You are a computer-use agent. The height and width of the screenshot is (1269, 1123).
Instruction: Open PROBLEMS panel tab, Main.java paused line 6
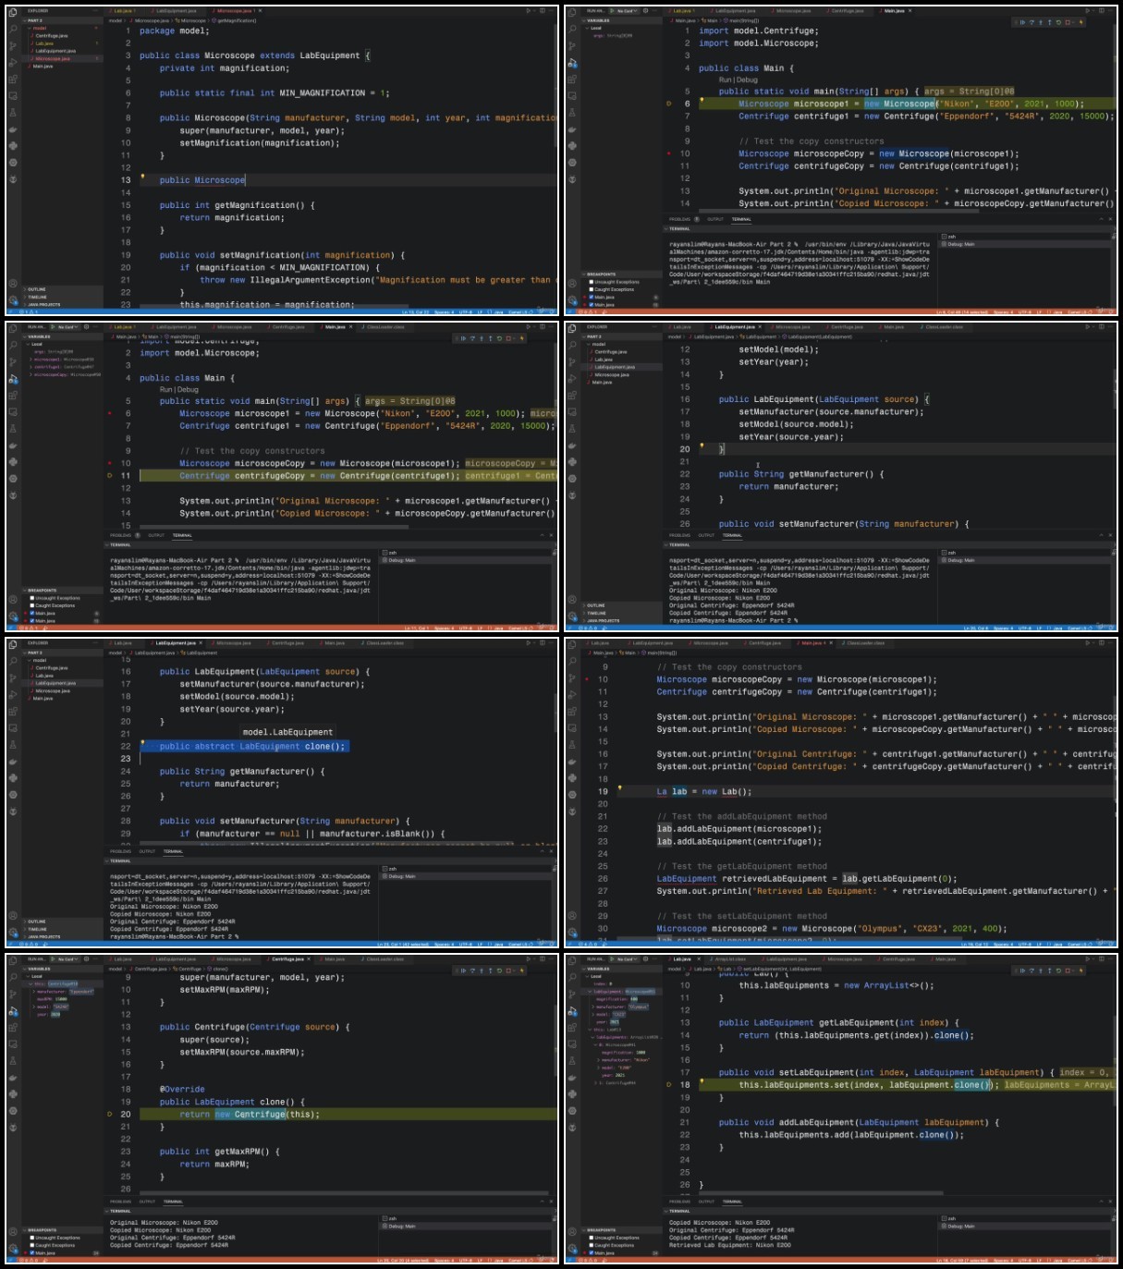pyautogui.click(x=679, y=219)
